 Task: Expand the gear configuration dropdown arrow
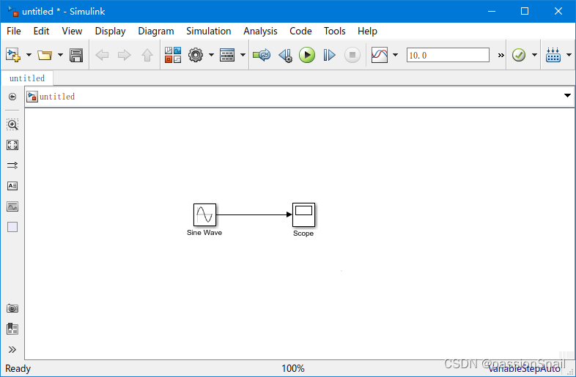(211, 55)
